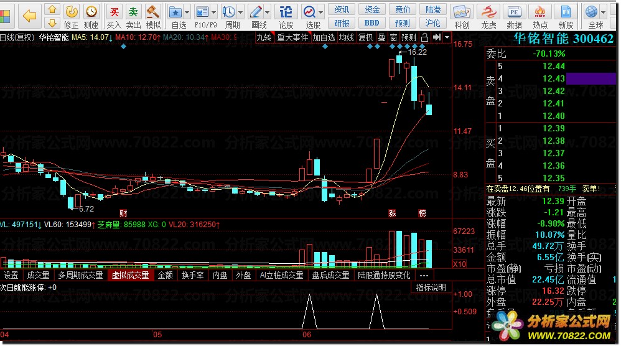Open the 数据 PE data icon

(514, 17)
